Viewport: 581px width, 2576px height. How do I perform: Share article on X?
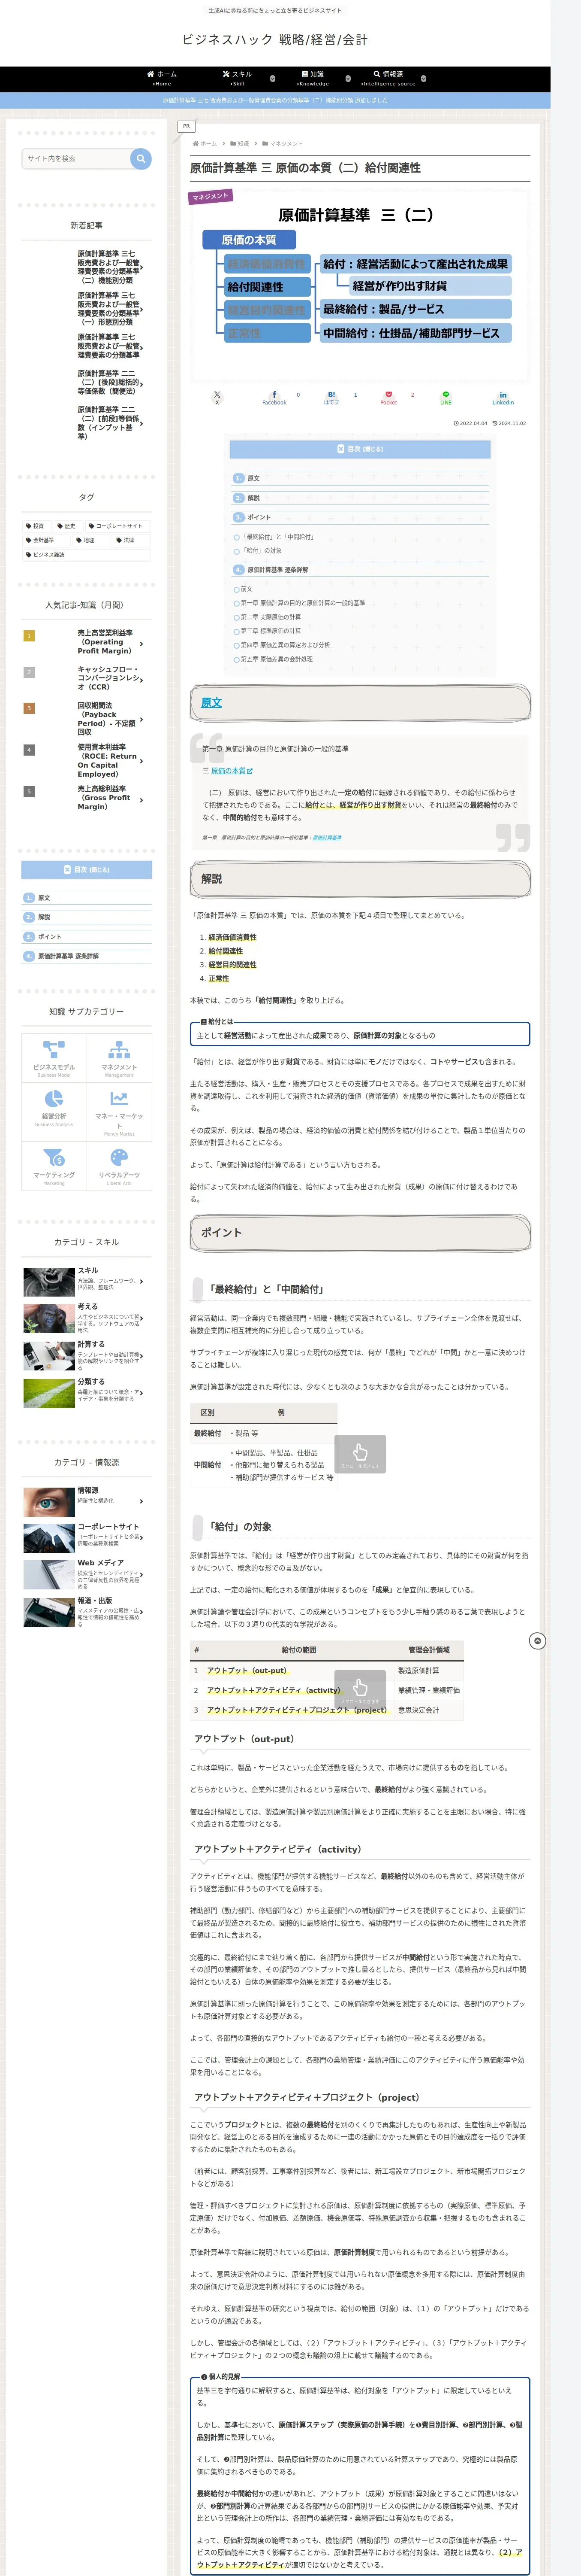[x=217, y=398]
